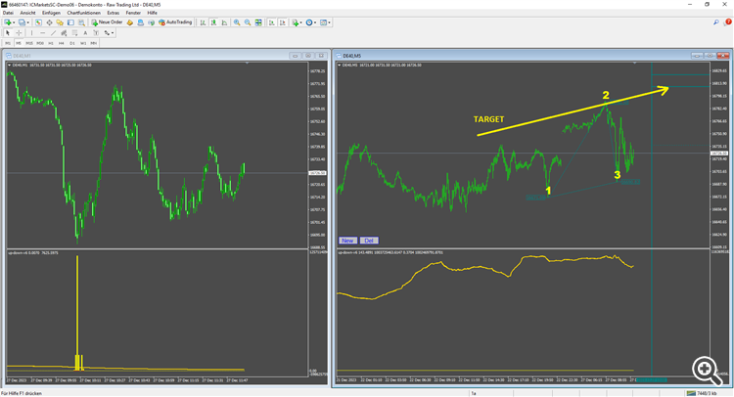Open the Strategy Tester icon
The image size is (734, 397).
81,22
